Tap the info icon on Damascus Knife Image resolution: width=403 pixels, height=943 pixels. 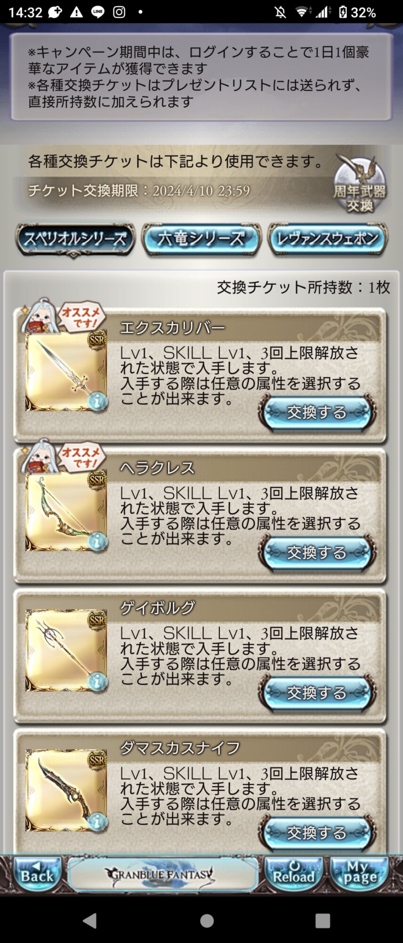click(97, 822)
